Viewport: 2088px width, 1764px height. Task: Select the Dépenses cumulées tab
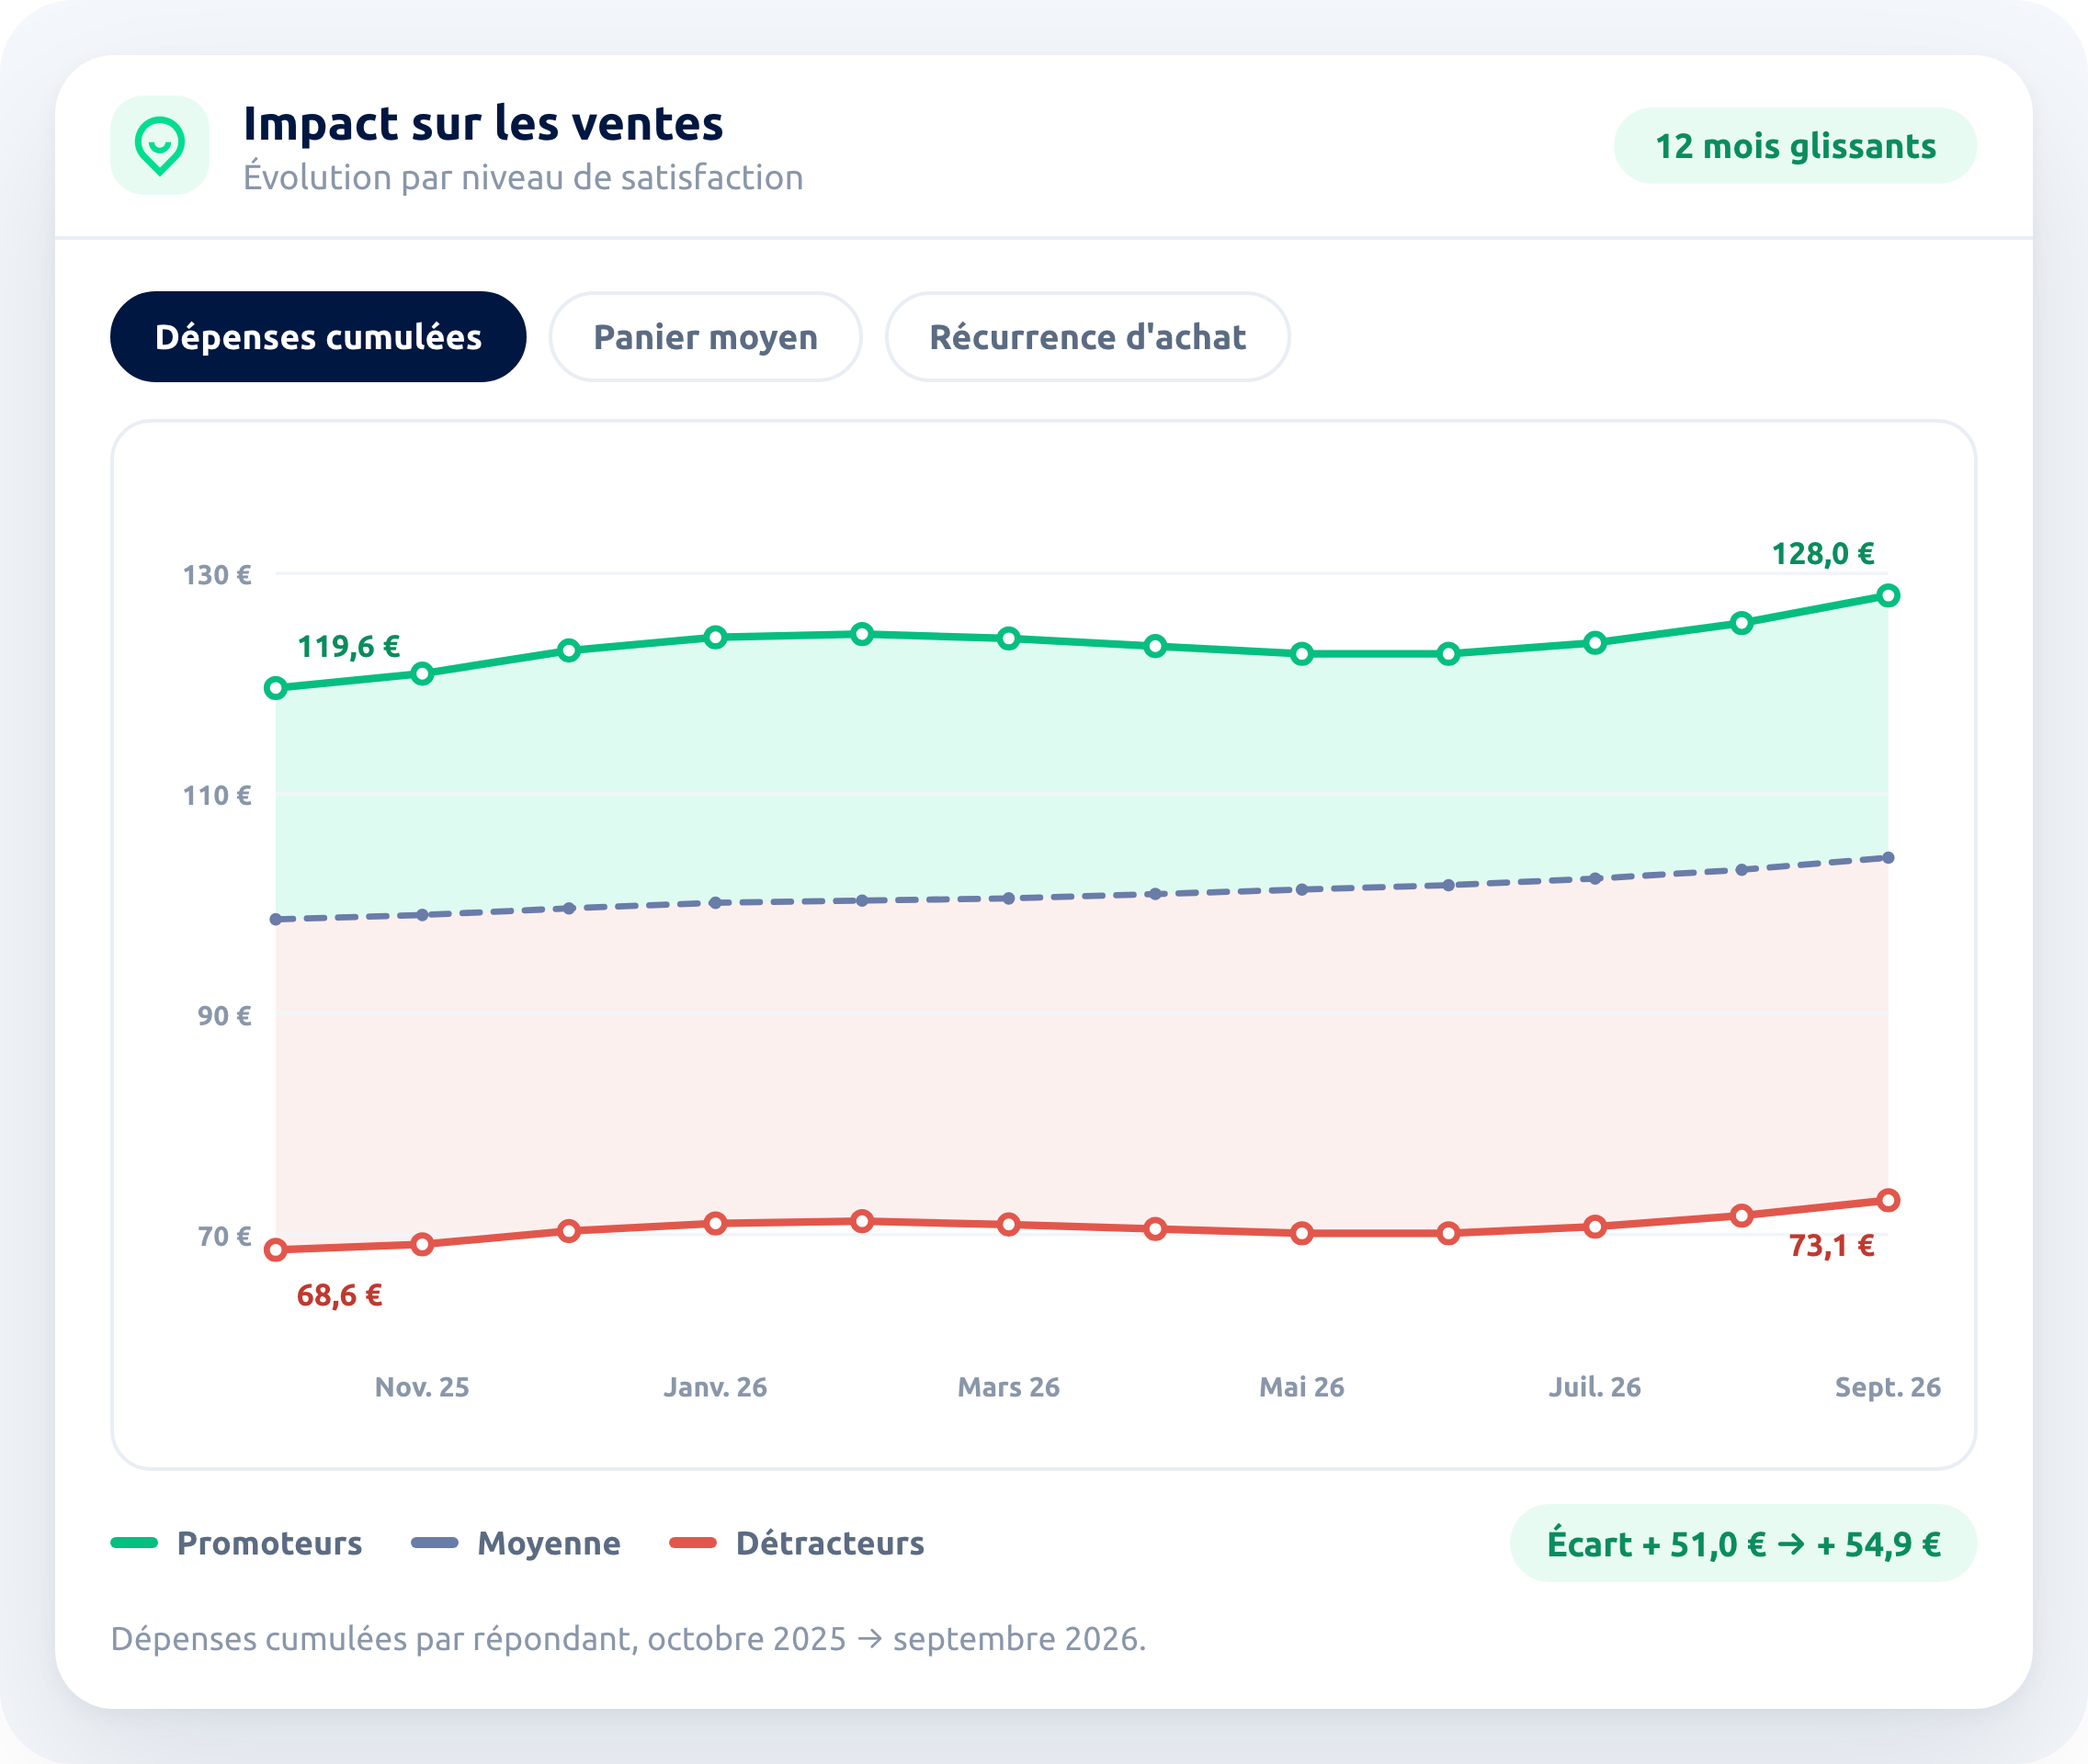318,337
